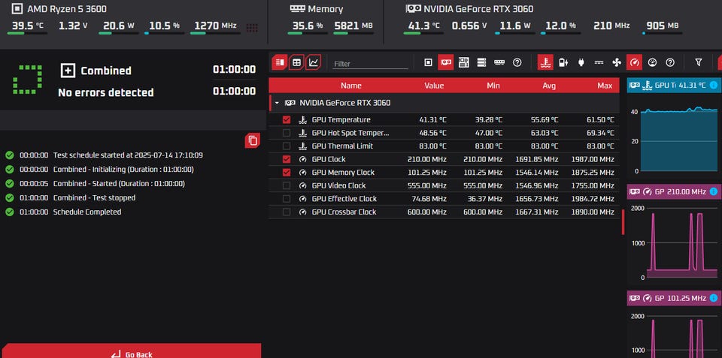Check GPU Hot Spot Temperature checkbox
Viewport: 722px width, 358px height.
click(x=287, y=133)
